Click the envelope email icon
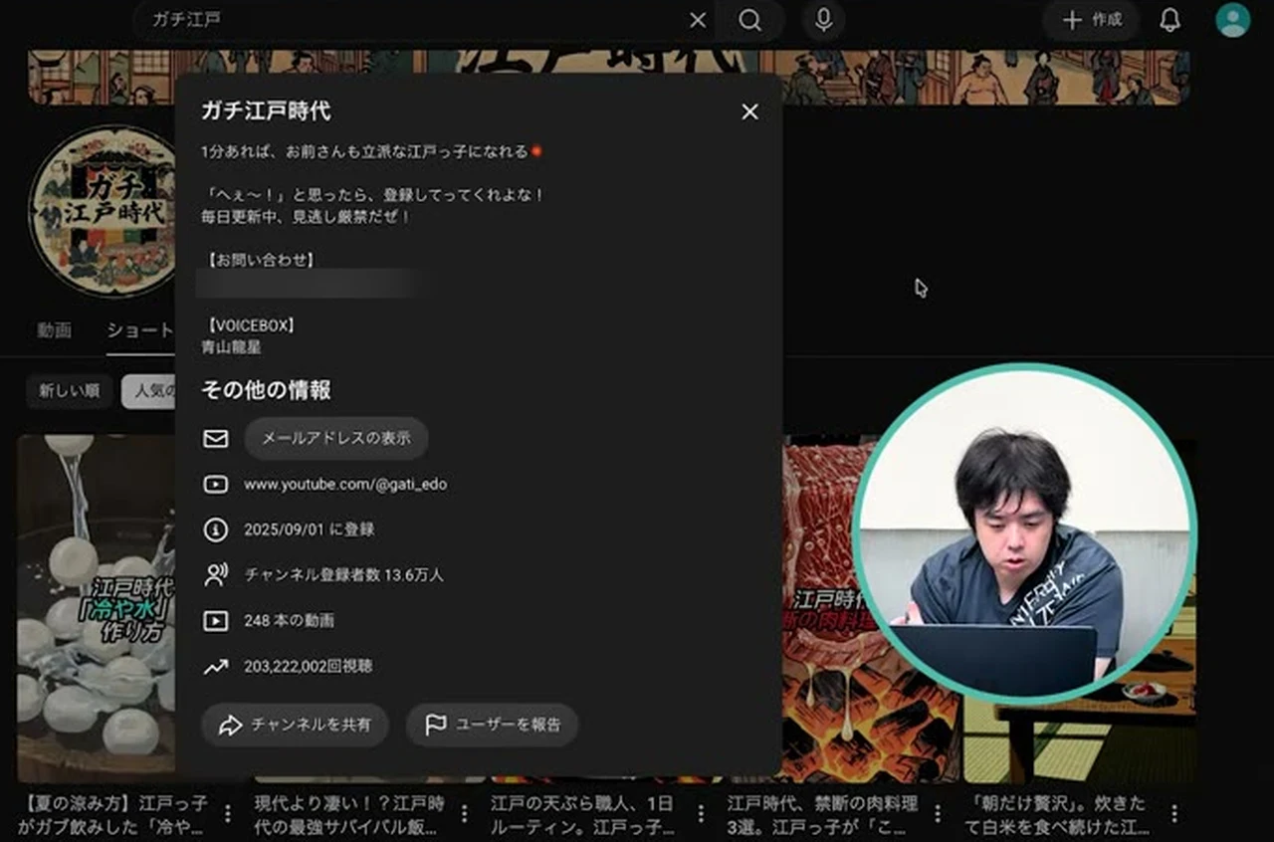Screen dimensions: 1274x842 [x=216, y=438]
